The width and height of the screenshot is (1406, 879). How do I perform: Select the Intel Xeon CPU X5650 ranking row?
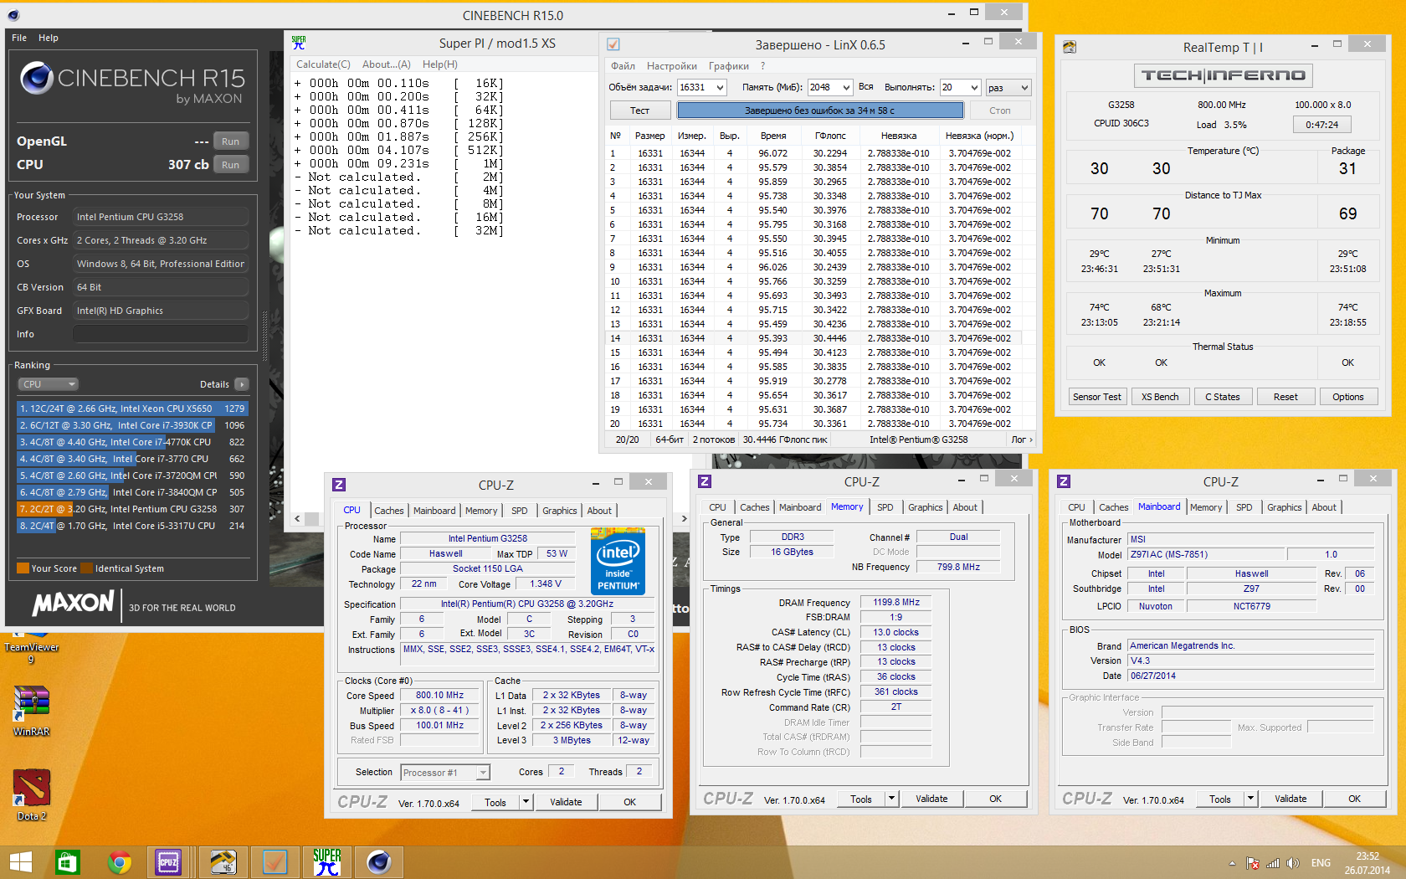(132, 409)
